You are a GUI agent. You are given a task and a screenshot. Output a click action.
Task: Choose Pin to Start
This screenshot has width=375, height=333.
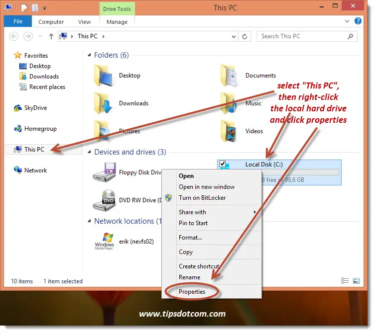193,223
